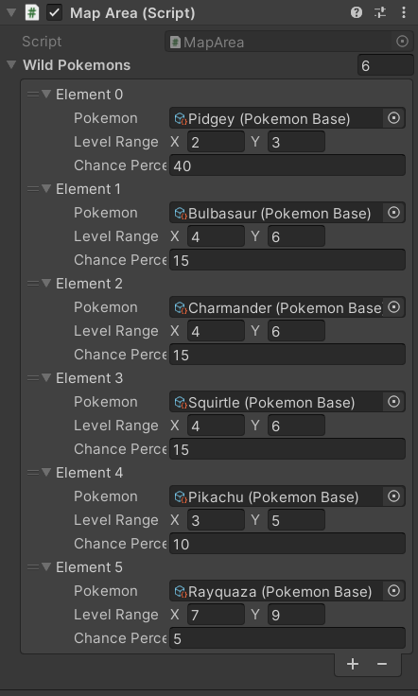418x696 pixels.
Task: Collapse Element 4 foldout arrow
Action: click(46, 473)
